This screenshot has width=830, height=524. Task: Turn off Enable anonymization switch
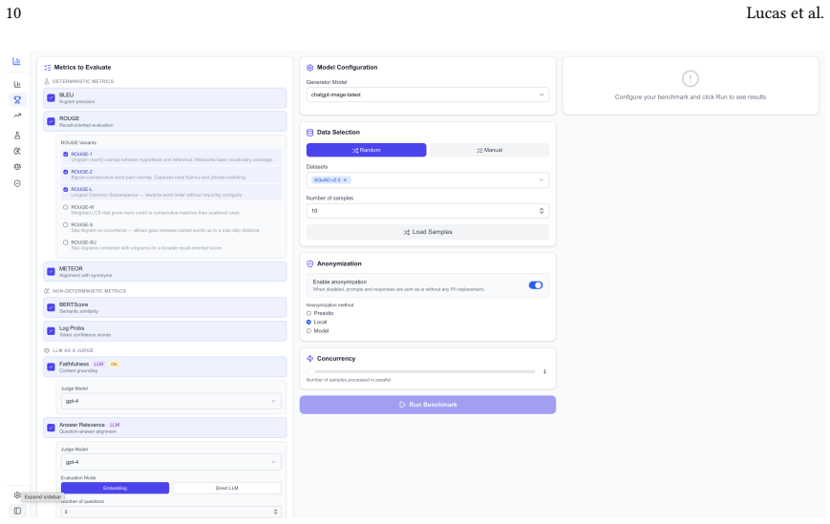[536, 285]
